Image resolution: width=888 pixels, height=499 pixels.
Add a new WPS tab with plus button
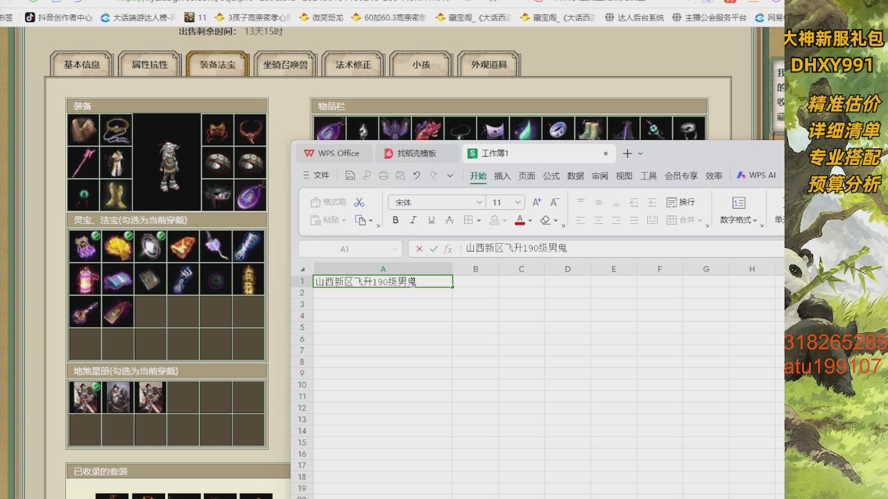pos(627,153)
